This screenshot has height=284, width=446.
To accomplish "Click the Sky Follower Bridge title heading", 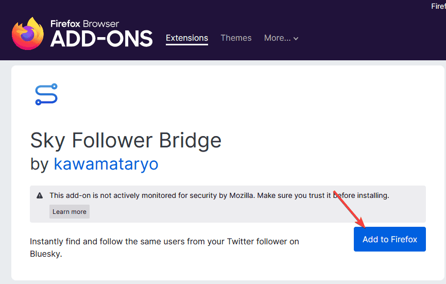I will tap(126, 140).
